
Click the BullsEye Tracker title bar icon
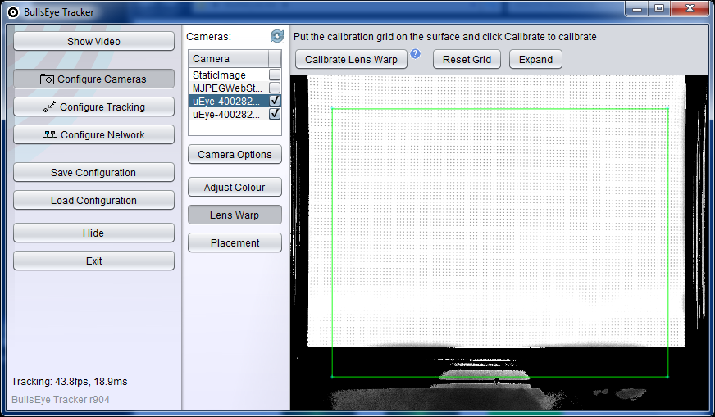[12, 11]
